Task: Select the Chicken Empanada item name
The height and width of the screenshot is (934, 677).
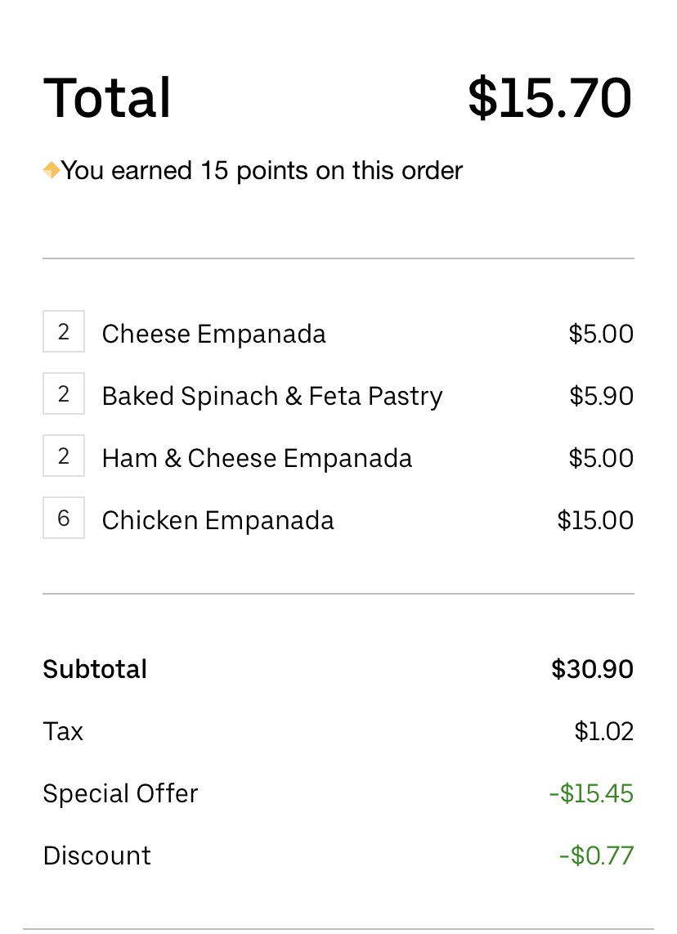Action: coord(217,520)
